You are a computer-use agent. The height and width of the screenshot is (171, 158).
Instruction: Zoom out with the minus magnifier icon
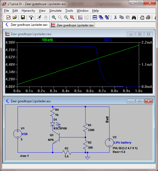pos(66,18)
